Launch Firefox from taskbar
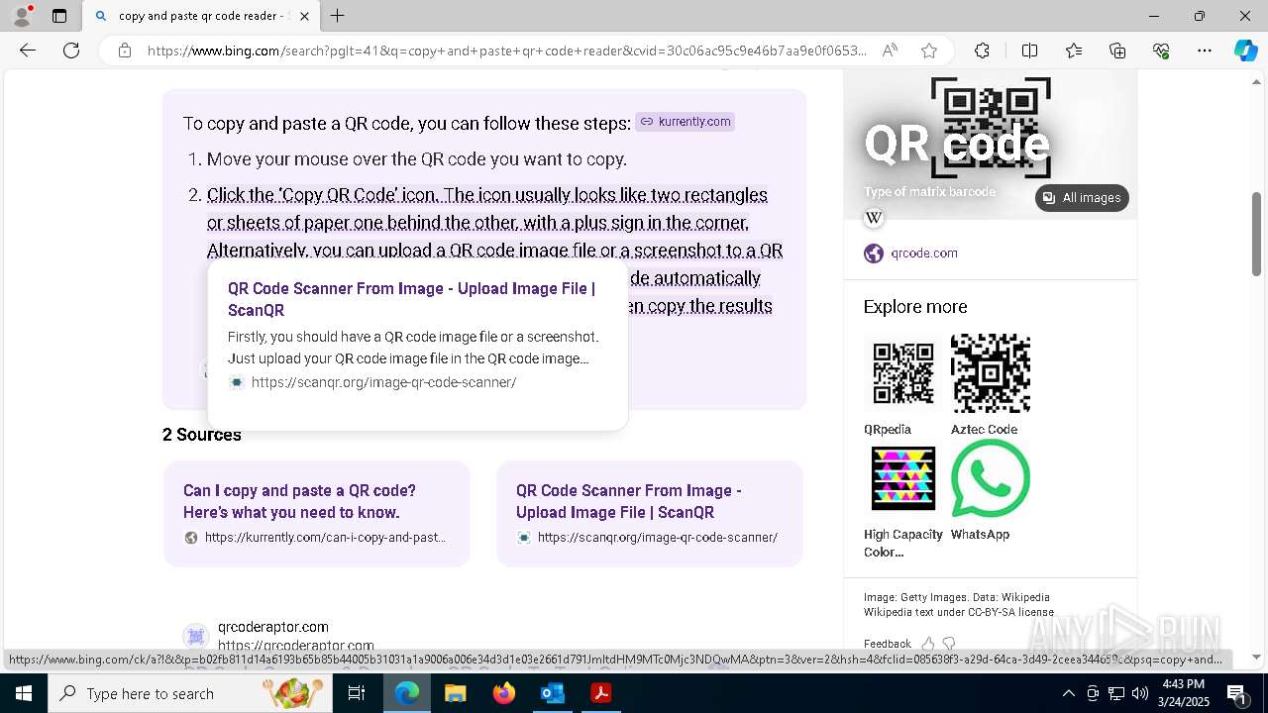Viewport: 1268px width, 713px height. tap(504, 693)
